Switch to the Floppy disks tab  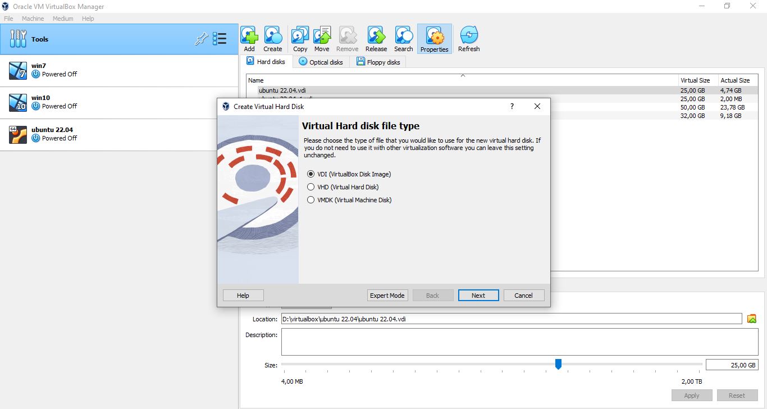pos(378,62)
